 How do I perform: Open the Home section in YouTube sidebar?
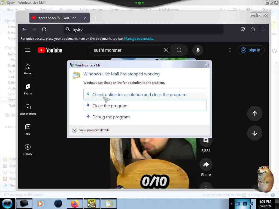coord(28,69)
